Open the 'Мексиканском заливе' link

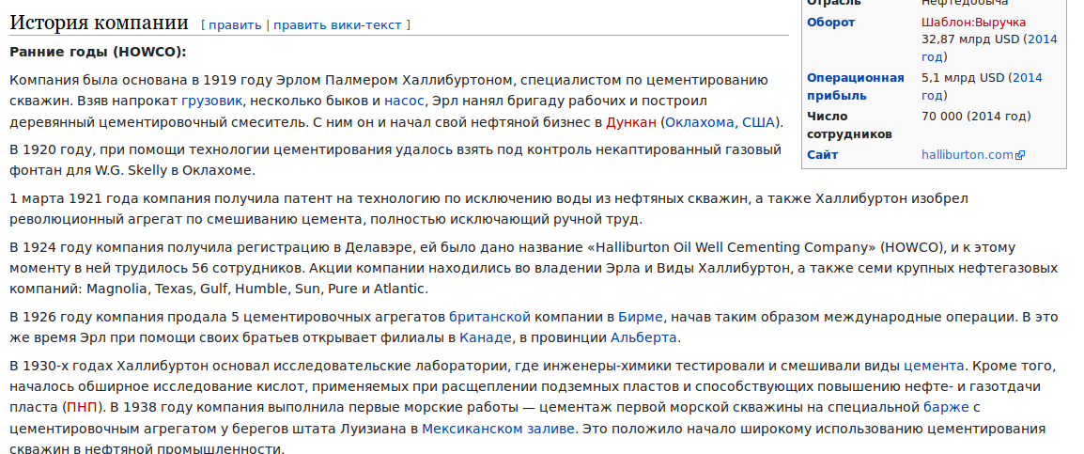(498, 429)
